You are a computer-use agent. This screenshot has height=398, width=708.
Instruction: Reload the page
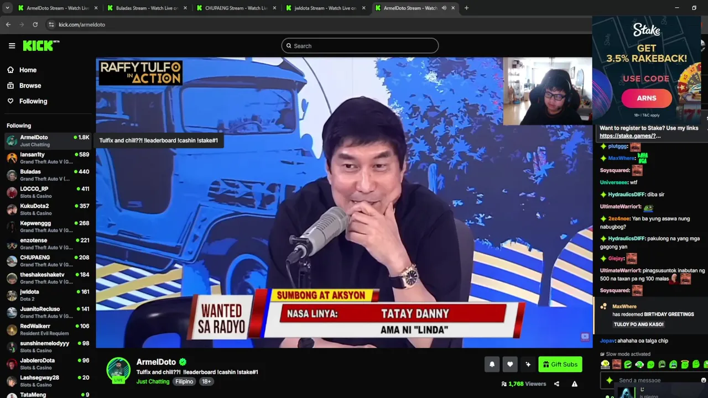(x=35, y=24)
